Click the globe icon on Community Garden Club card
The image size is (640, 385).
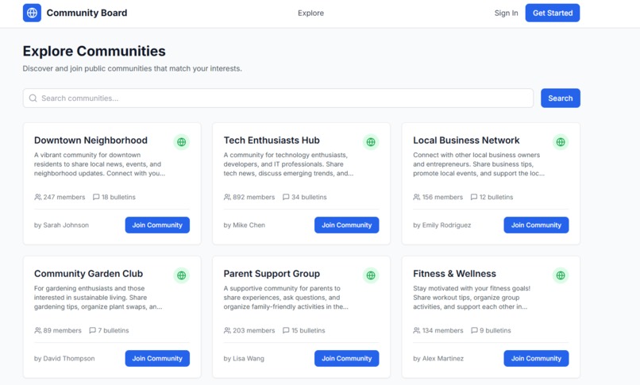181,275
